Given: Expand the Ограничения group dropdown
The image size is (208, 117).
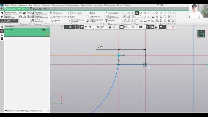Looking at the screenshot, I should [x=156, y=24].
